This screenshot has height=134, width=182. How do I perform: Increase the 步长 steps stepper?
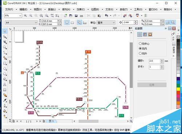click(162, 66)
